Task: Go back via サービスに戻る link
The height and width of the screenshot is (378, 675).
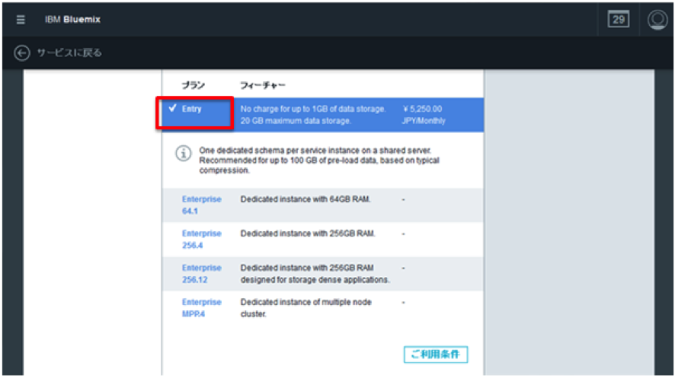Action: [x=69, y=52]
